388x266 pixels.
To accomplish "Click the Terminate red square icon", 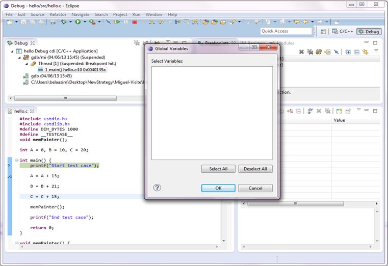I will point(134,22).
